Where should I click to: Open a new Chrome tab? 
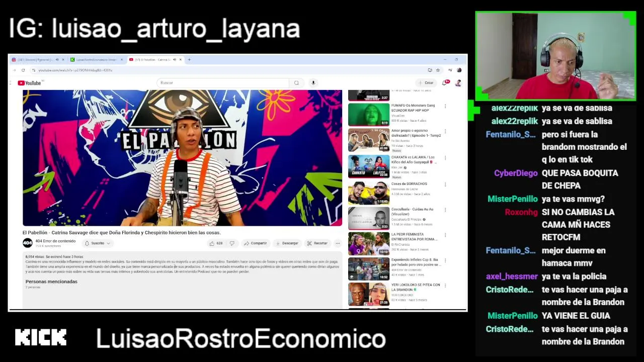[x=189, y=60]
